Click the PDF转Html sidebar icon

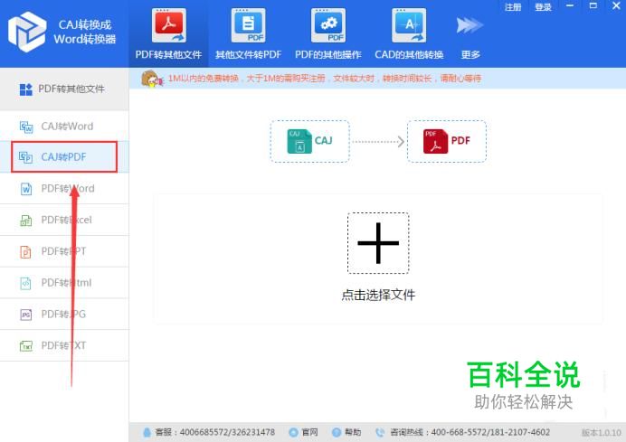click(25, 283)
